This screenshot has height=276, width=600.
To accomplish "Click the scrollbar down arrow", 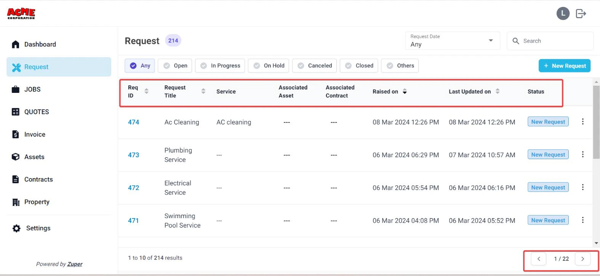I will click(596, 243).
